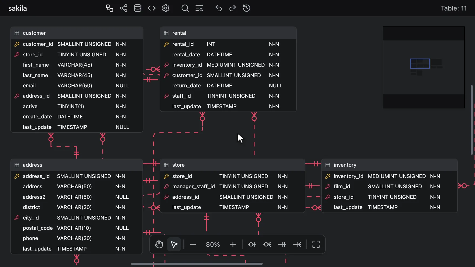Click the return_date column in rental
The height and width of the screenshot is (267, 475).
[228, 85]
